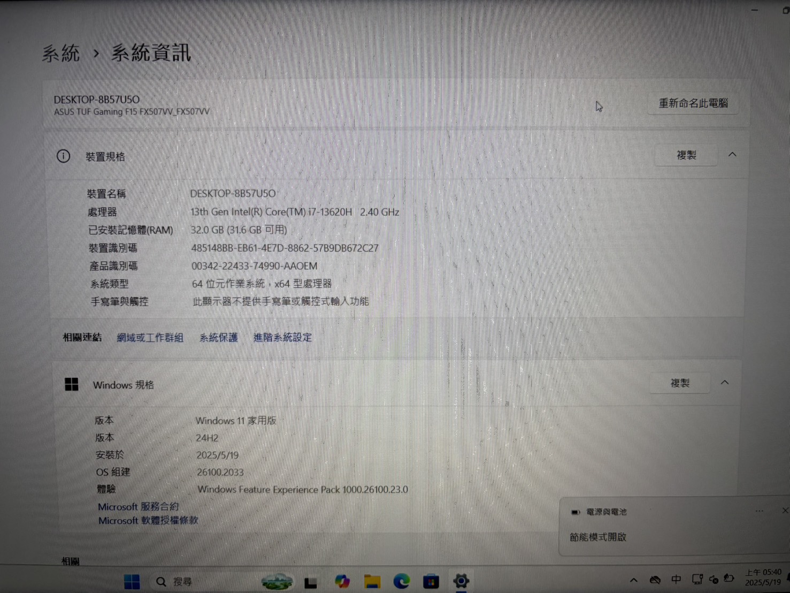Launch Copilot from the taskbar
This screenshot has height=593, width=790.
(x=342, y=582)
